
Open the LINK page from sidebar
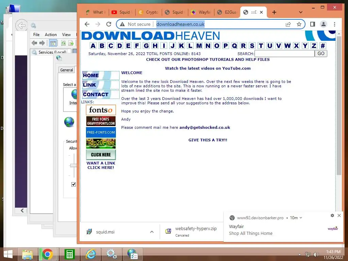[x=101, y=85]
